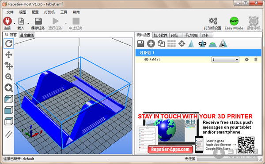The height and width of the screenshot is (164, 265).
Task: Open the scale object cone tool
Action: [x=191, y=44]
